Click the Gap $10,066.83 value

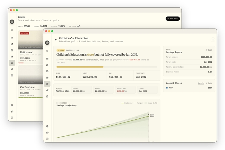coord(116,77)
